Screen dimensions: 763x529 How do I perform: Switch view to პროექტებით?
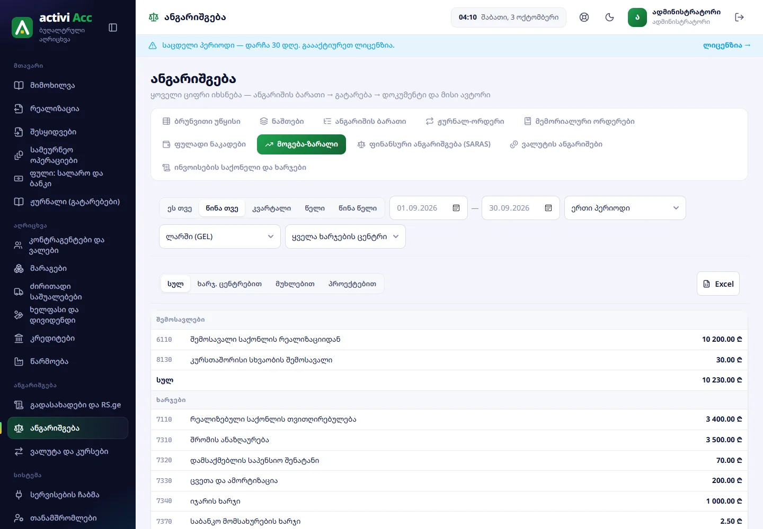click(352, 284)
